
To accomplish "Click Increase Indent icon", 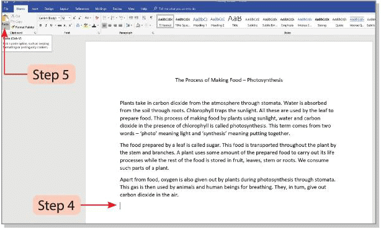I will [137, 18].
